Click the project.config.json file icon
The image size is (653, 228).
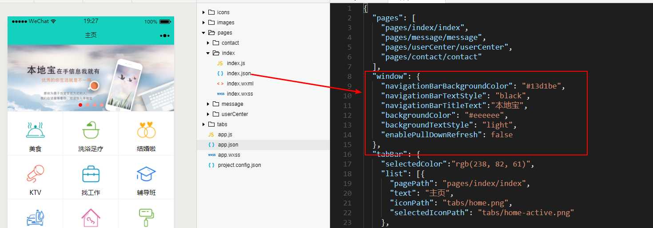click(211, 165)
